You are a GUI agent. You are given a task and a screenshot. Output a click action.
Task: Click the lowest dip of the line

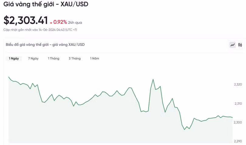pyautogui.click(x=184, y=129)
